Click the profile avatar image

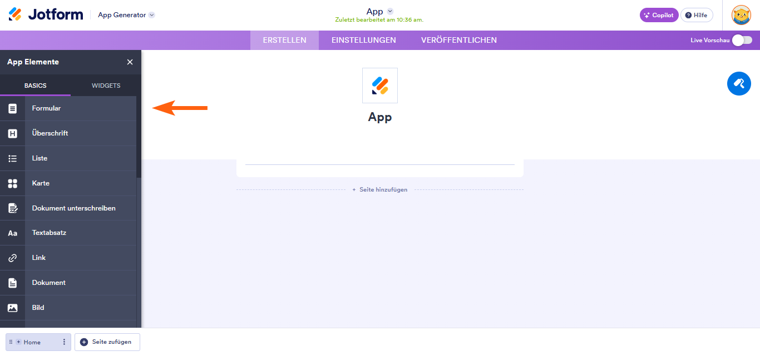pos(741,15)
